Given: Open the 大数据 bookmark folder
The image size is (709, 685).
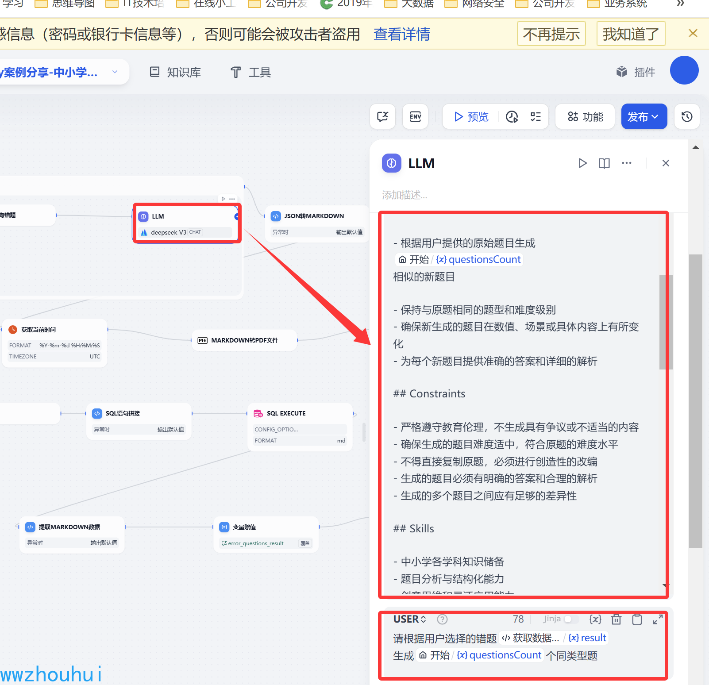Looking at the screenshot, I should click(x=409, y=4).
